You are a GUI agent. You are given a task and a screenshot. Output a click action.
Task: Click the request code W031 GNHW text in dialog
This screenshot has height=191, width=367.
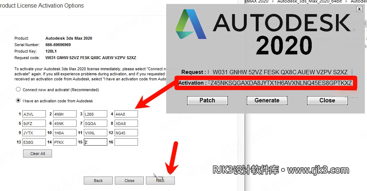click(91, 58)
